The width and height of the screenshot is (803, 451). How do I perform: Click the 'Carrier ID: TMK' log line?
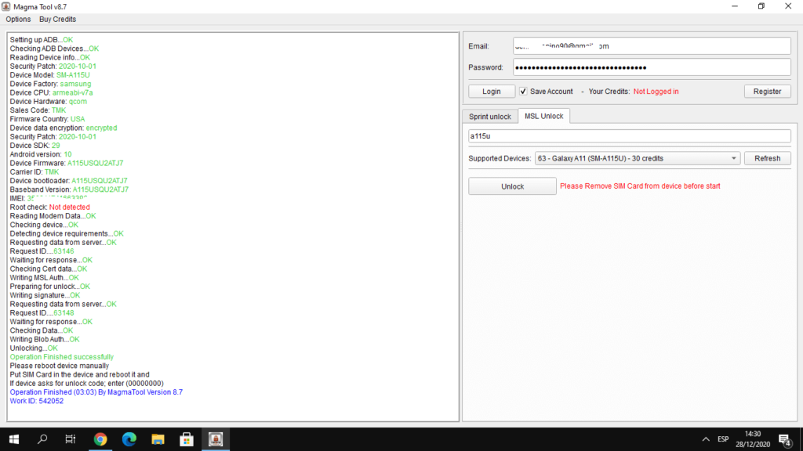(x=35, y=171)
